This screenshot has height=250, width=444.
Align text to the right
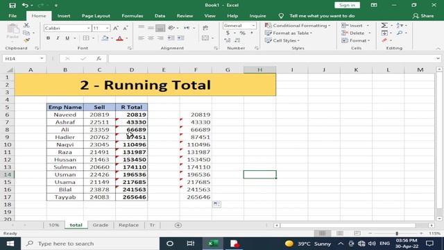(160, 38)
